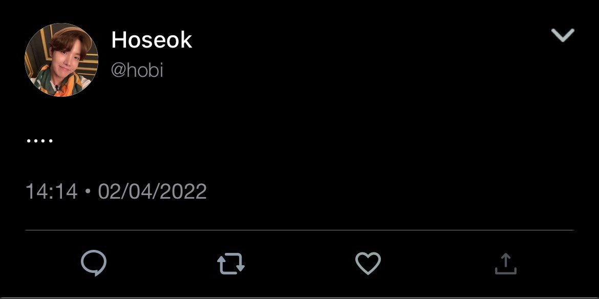The height and width of the screenshot is (299, 599).
Task: Click the speech bubble comment icon
Action: coord(94,263)
